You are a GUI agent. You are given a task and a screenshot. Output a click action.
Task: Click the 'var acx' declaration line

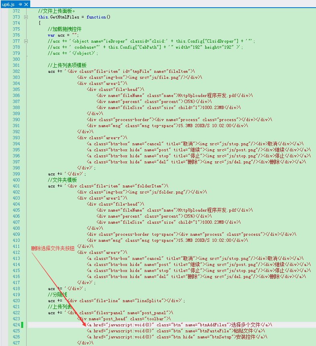coord(63,35)
